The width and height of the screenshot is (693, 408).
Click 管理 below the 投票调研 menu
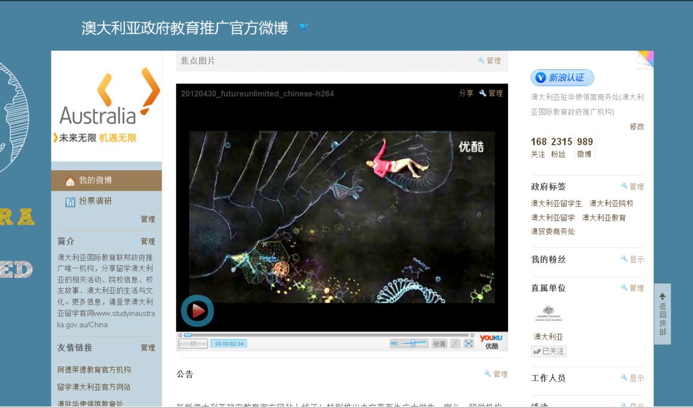pos(148,219)
